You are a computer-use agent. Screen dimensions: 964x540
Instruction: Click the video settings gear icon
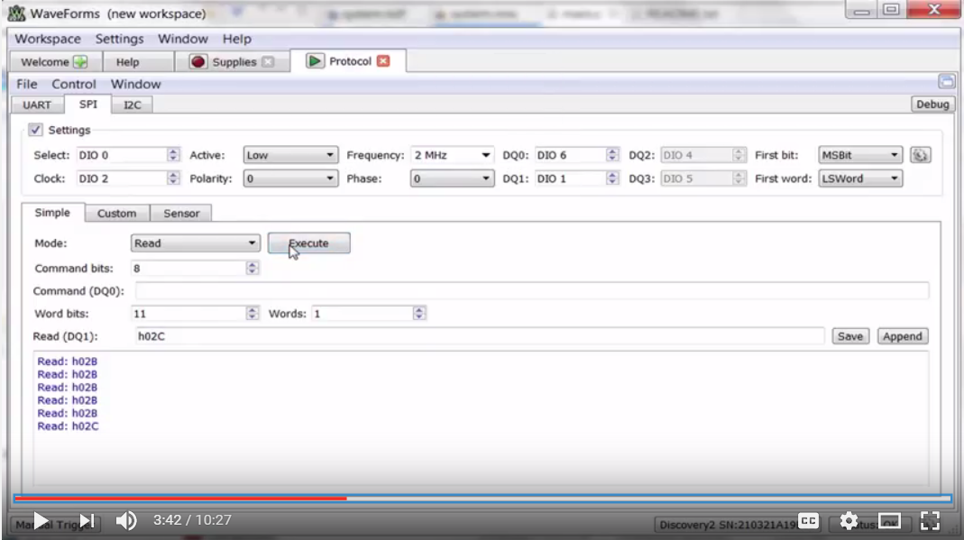coord(849,520)
